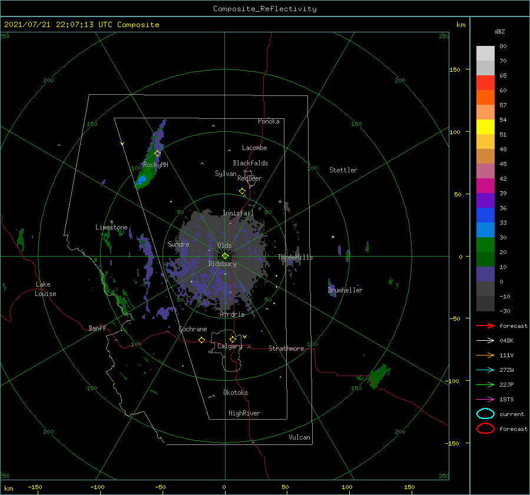
Task: Click the Calgary city label
Action: 230,346
